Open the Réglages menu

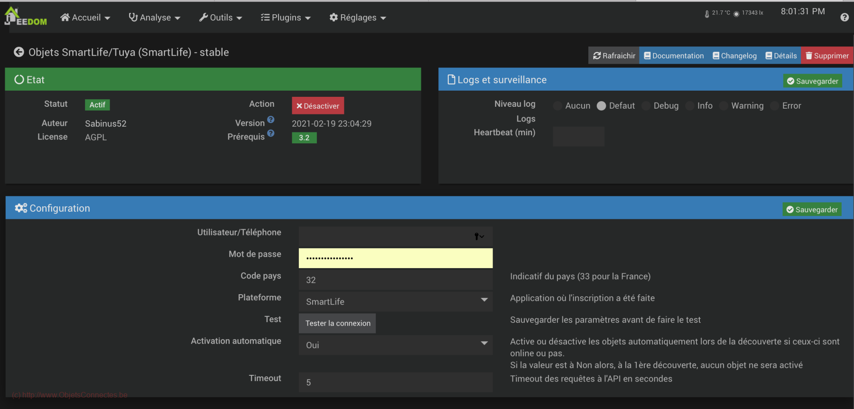[358, 18]
